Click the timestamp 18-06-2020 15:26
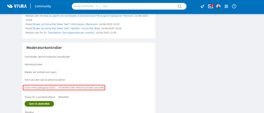This screenshot has height=113, width=264. pyautogui.click(x=111, y=28)
